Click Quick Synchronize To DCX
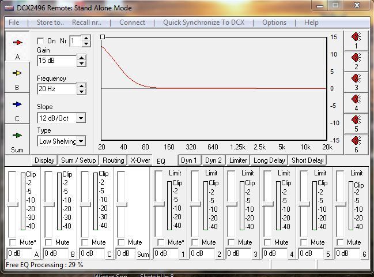The width and height of the screenshot is (374, 277). [x=203, y=23]
